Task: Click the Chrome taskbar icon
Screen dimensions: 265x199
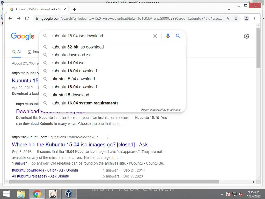Action: tap(37, 194)
